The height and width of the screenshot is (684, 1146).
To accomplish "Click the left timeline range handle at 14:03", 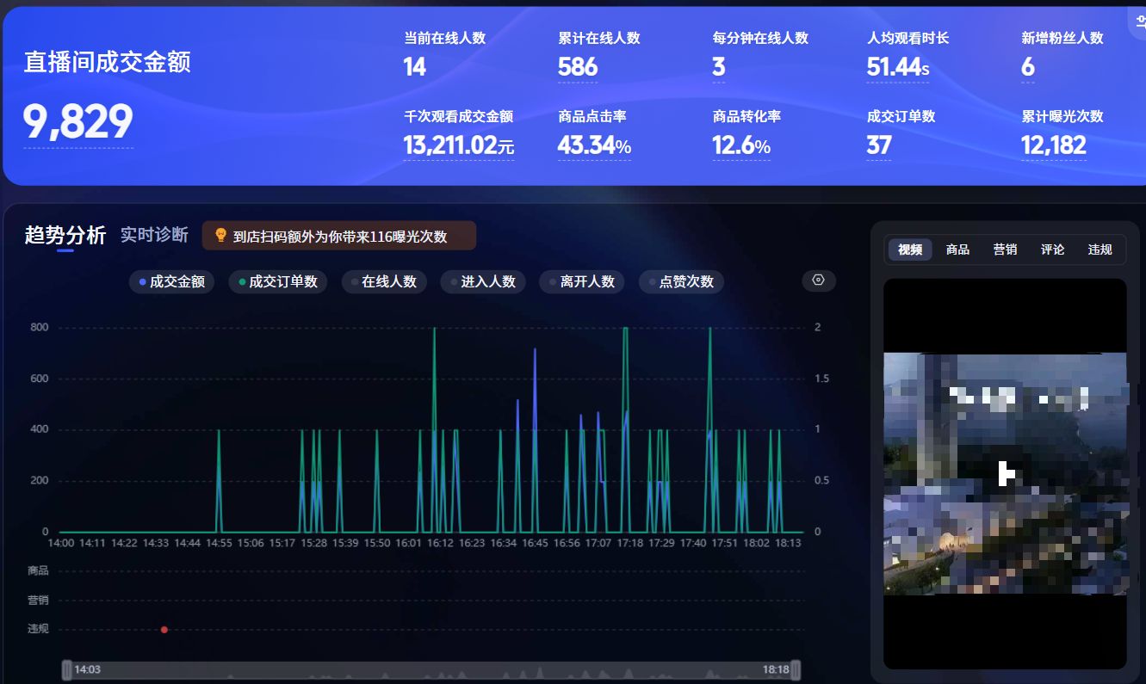I will tap(67, 669).
